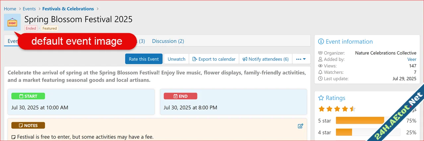
Task: Open the more options ellipsis dropdown
Action: tap(301, 59)
